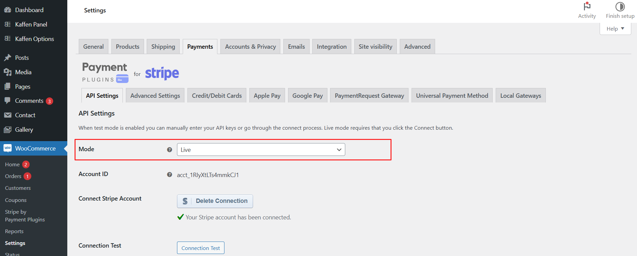
Task: Open the Accounts & Privacy tab
Action: tap(250, 47)
